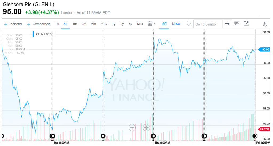
Task: Click the chart zoom out minus button
Action: [132, 128]
